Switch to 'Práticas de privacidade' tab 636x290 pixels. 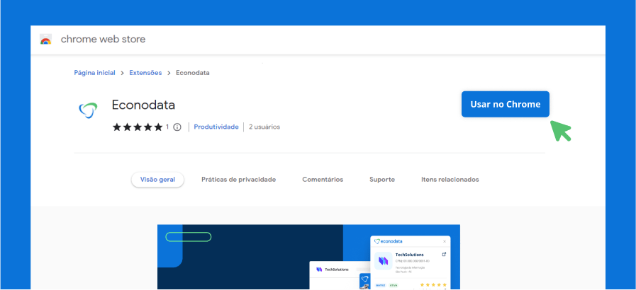pyautogui.click(x=238, y=180)
